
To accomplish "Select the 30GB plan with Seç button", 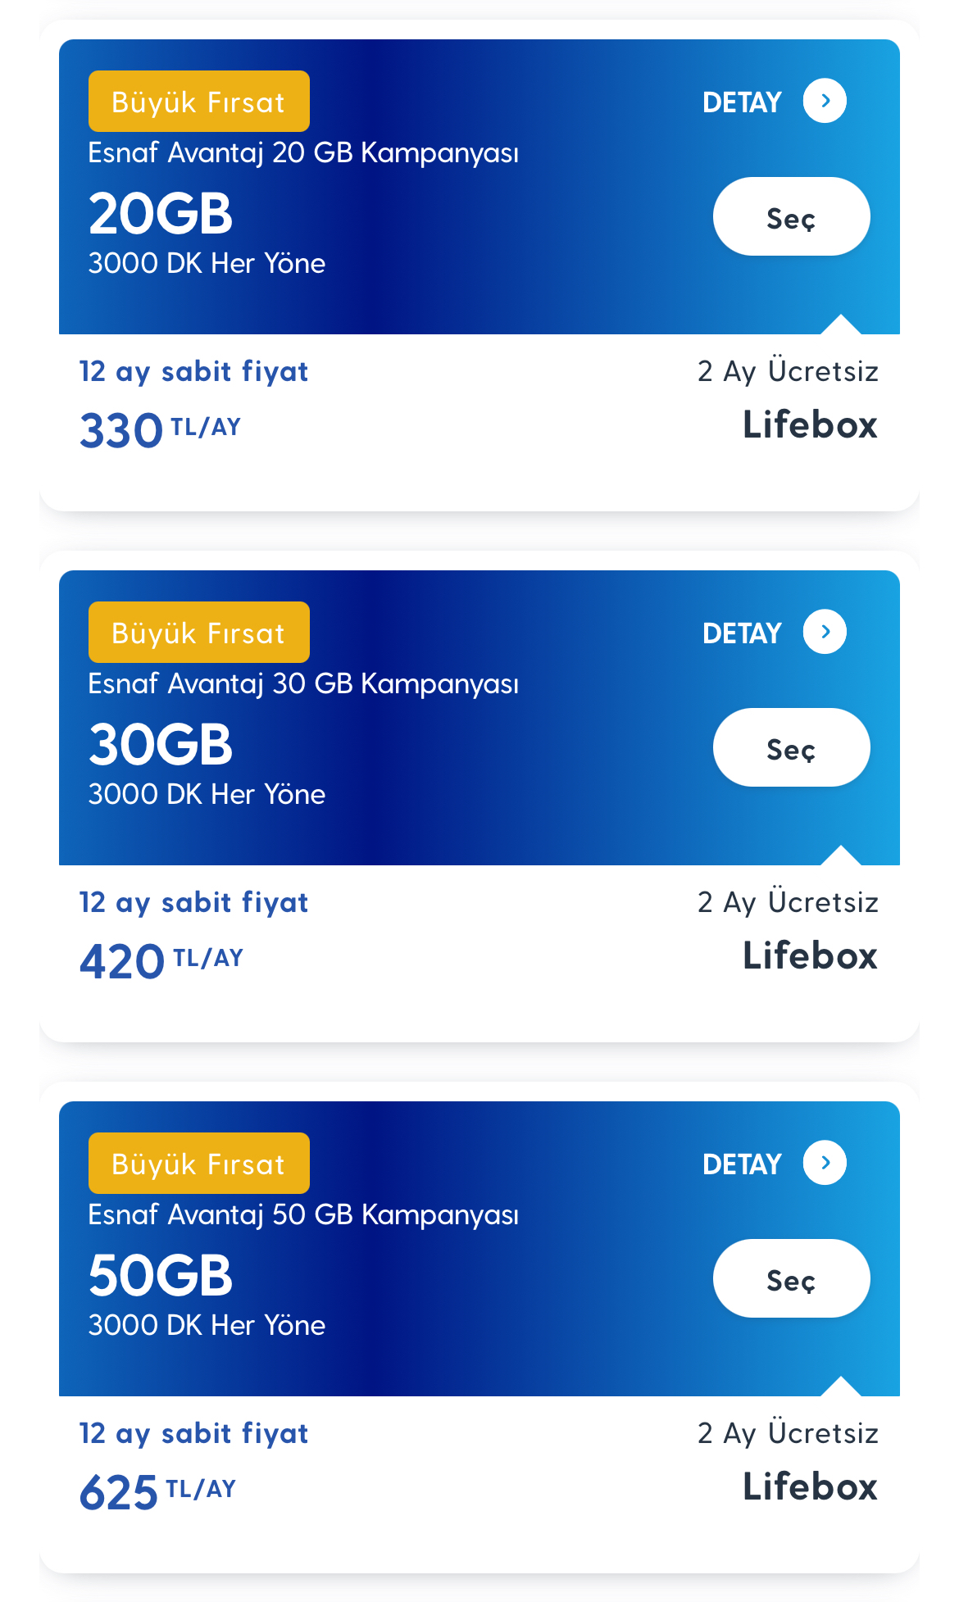I will click(x=791, y=747).
